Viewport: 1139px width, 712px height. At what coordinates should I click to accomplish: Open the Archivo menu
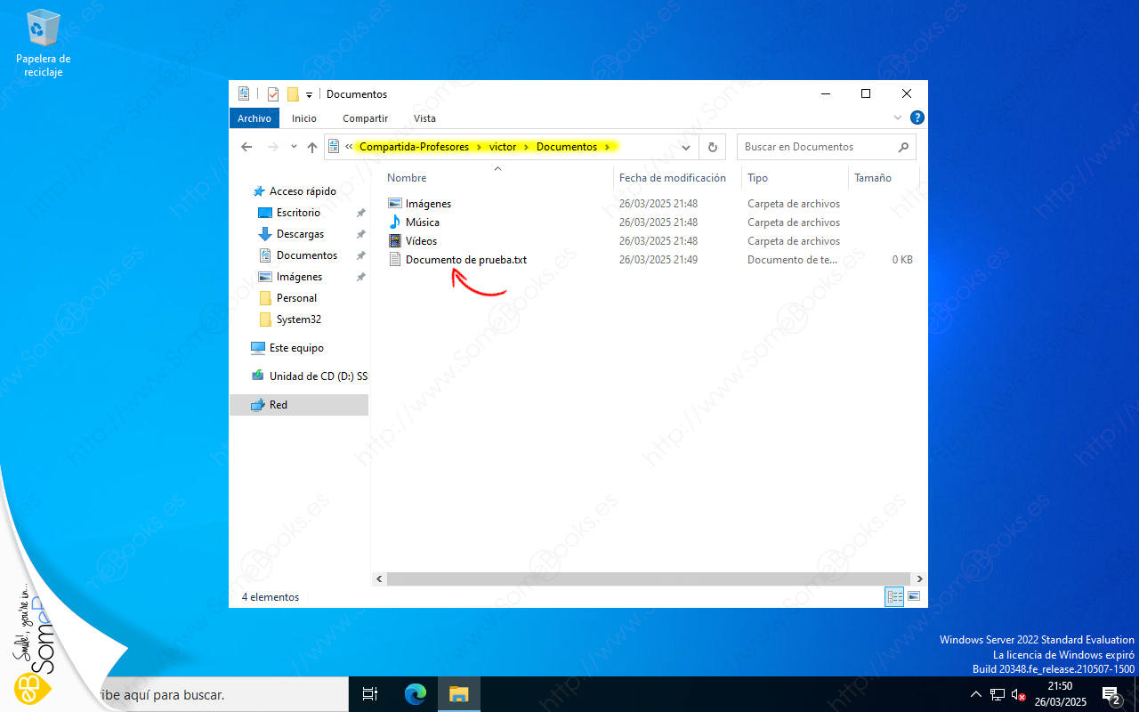point(254,118)
